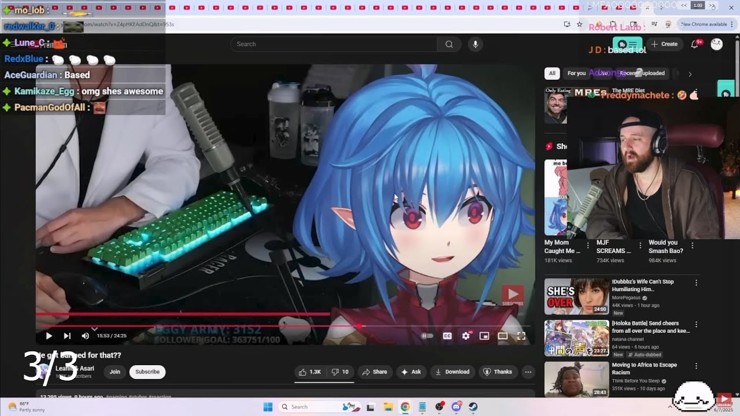
Task: Click the Thanks button
Action: tap(498, 372)
